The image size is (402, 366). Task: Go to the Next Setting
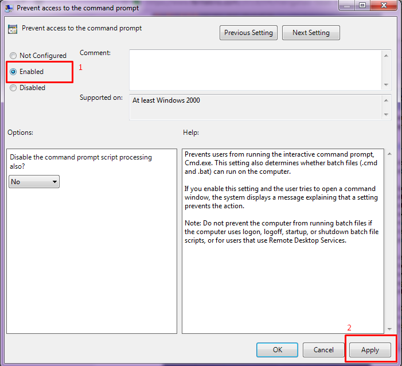[x=311, y=33]
